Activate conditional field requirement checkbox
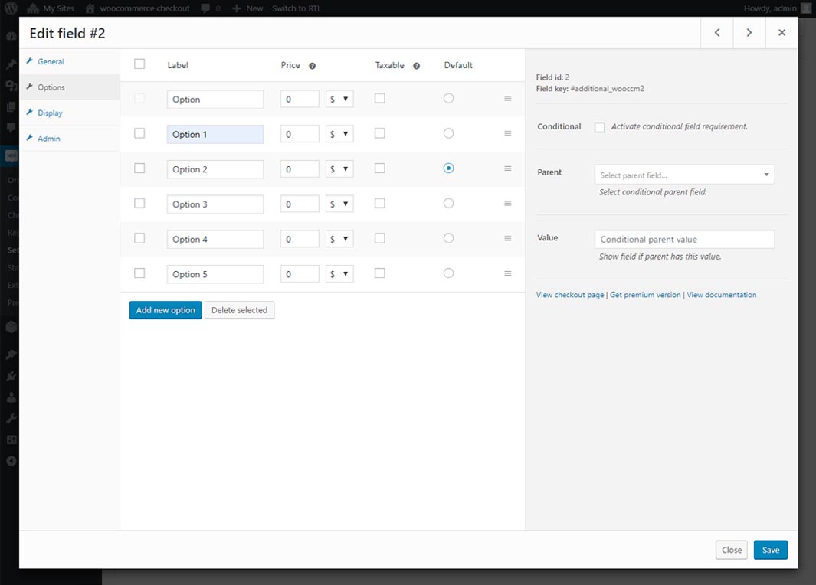This screenshot has height=585, width=816. point(599,127)
